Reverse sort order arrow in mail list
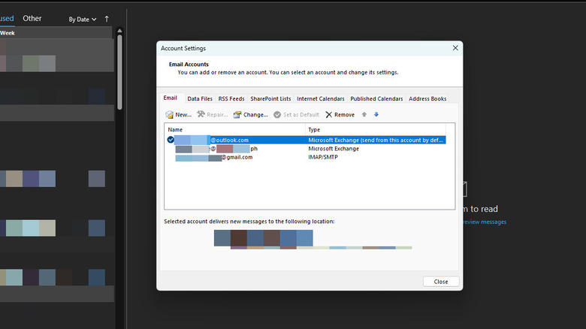 [107, 19]
